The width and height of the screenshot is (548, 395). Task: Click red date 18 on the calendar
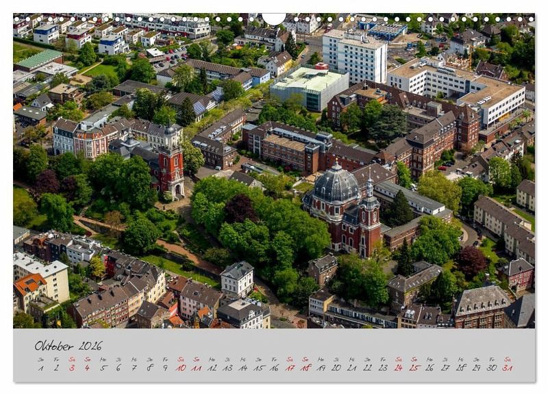coord(306,368)
